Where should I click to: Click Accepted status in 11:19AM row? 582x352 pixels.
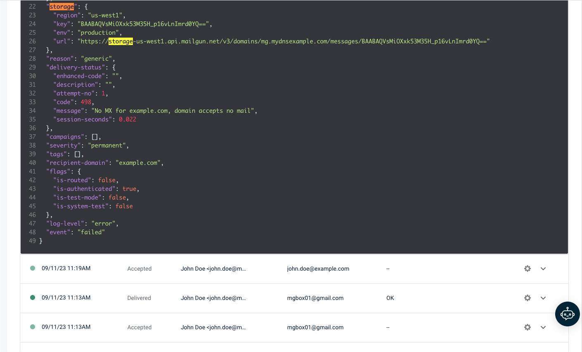coord(139,269)
